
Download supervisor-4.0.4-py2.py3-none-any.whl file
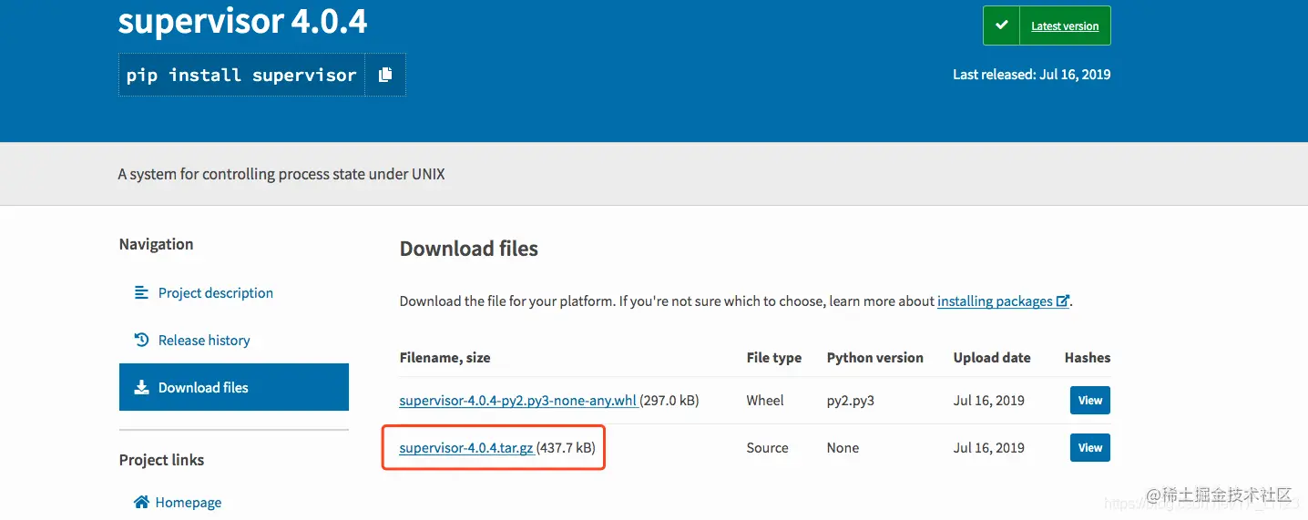[518, 400]
